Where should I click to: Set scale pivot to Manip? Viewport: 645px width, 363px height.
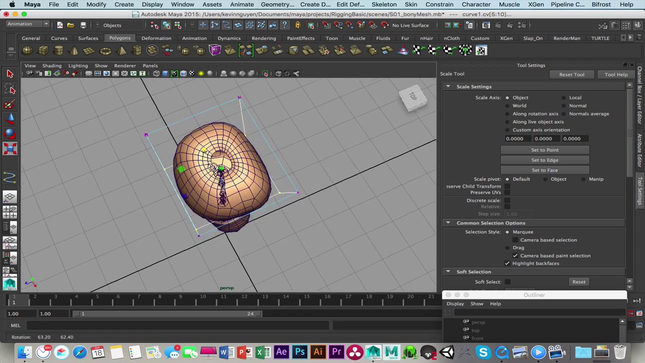coord(584,179)
